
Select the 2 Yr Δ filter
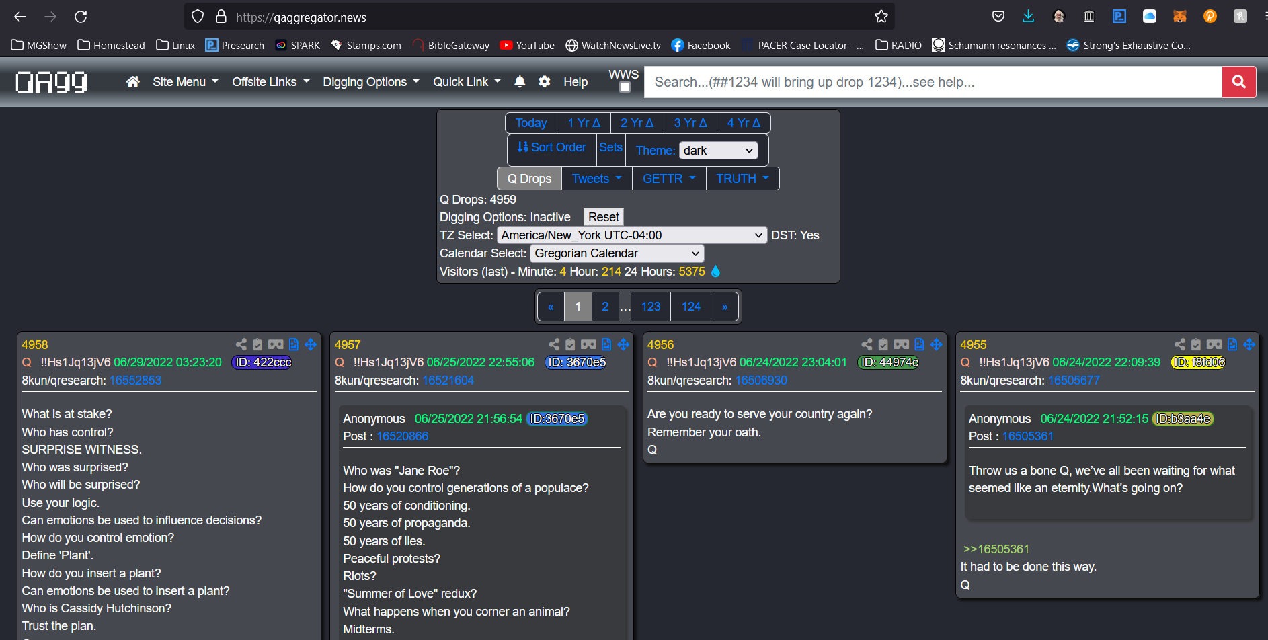pyautogui.click(x=637, y=123)
